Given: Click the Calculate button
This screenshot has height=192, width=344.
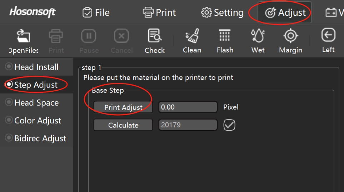Looking at the screenshot, I should pyautogui.click(x=123, y=125).
